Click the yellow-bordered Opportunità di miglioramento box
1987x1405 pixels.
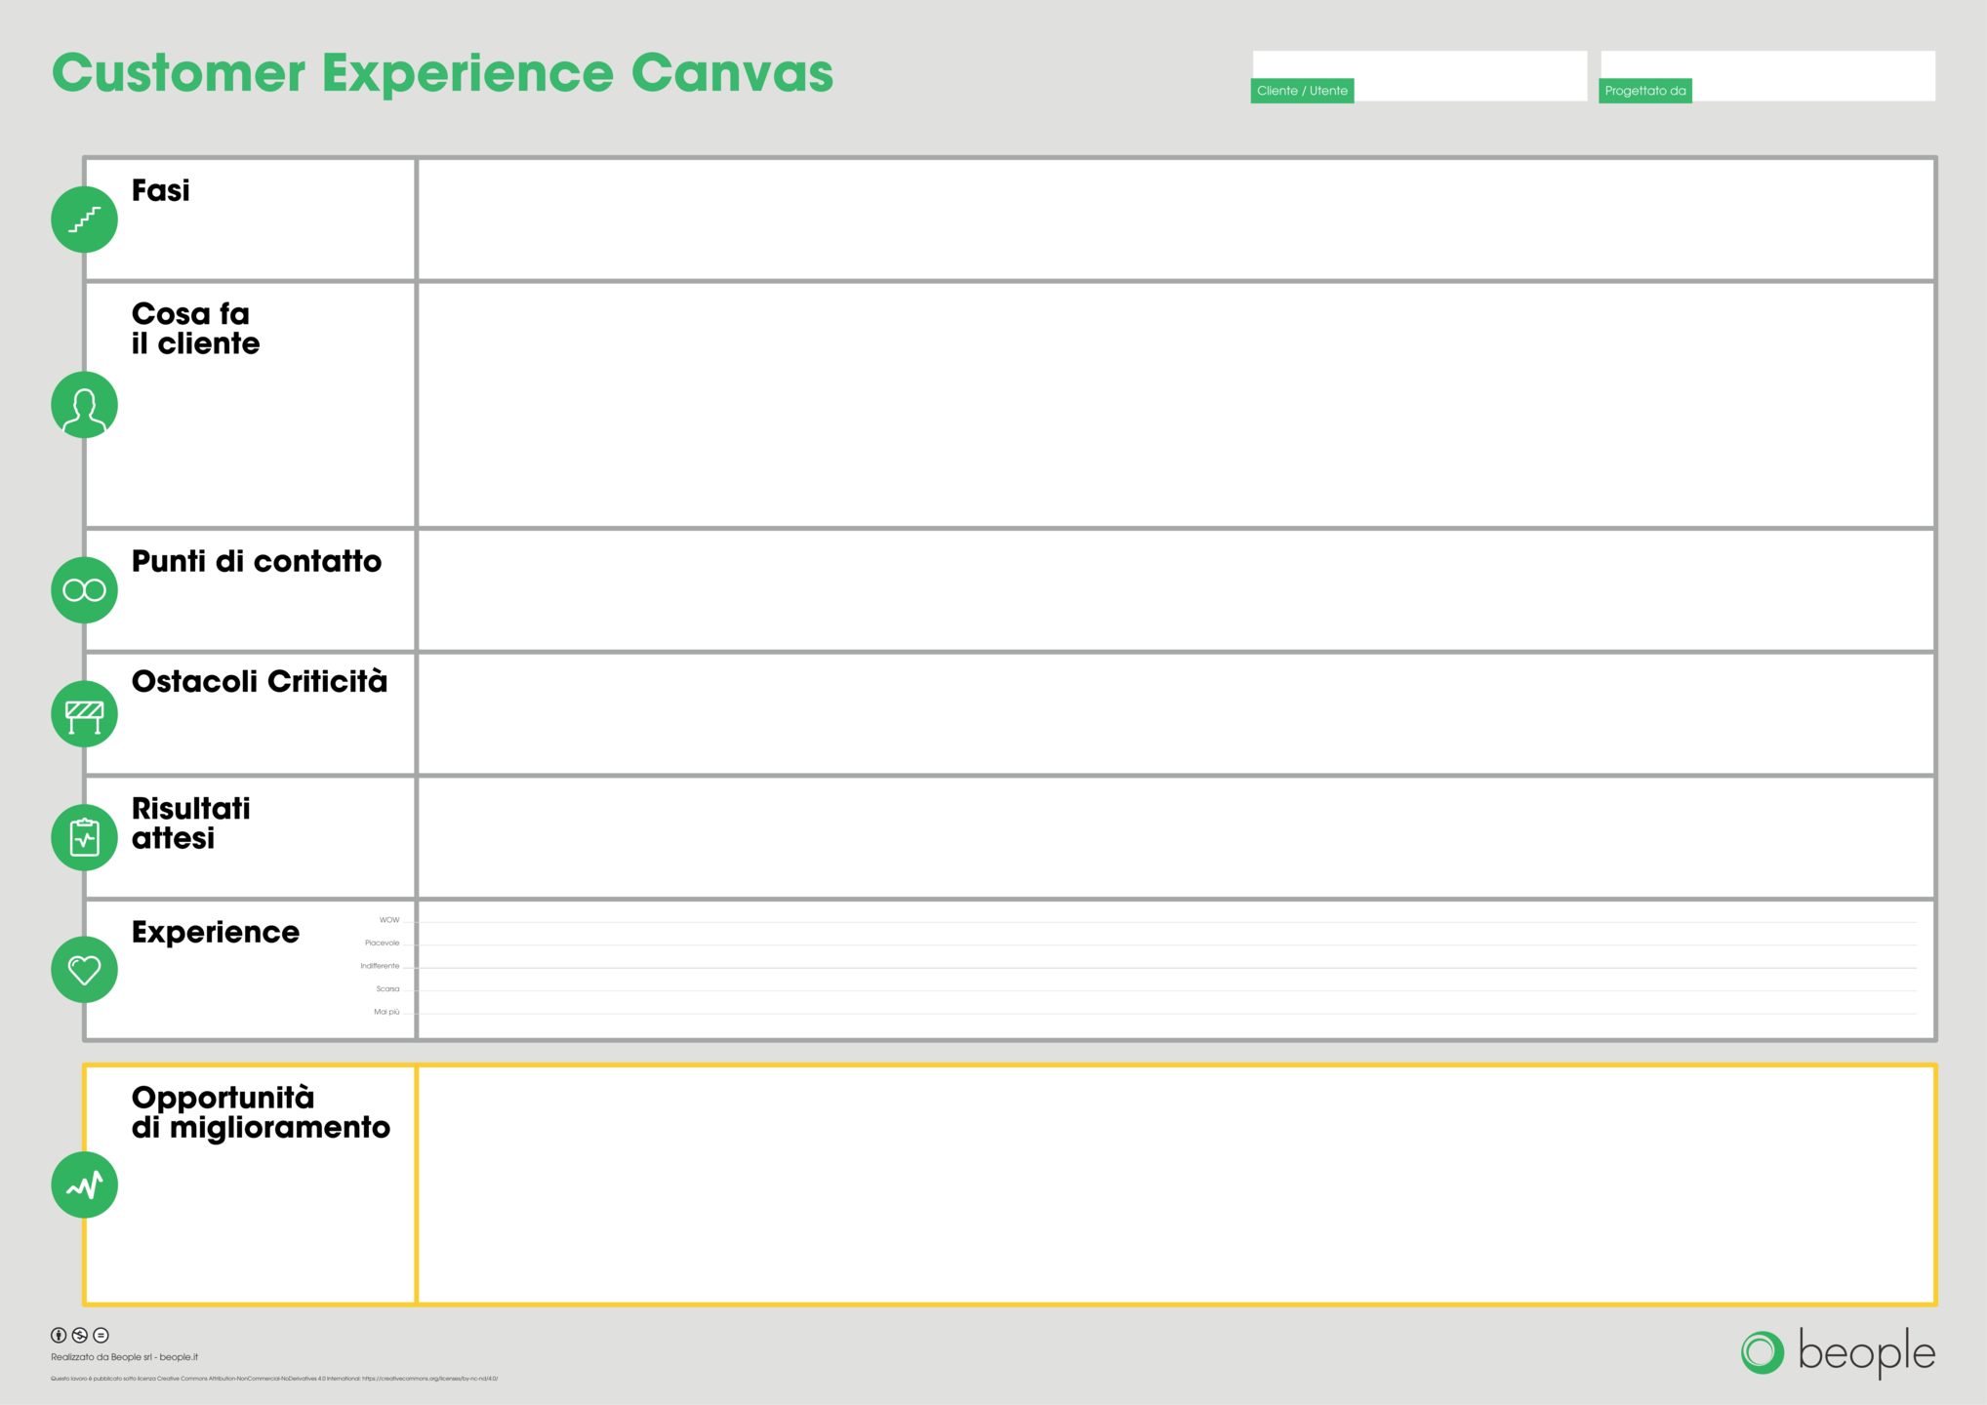click(1175, 1184)
